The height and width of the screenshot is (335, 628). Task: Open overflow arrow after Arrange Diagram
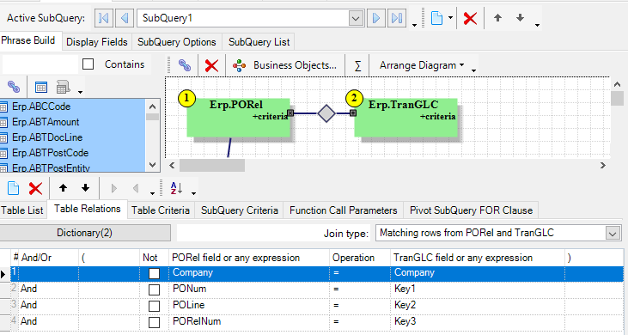click(x=474, y=70)
